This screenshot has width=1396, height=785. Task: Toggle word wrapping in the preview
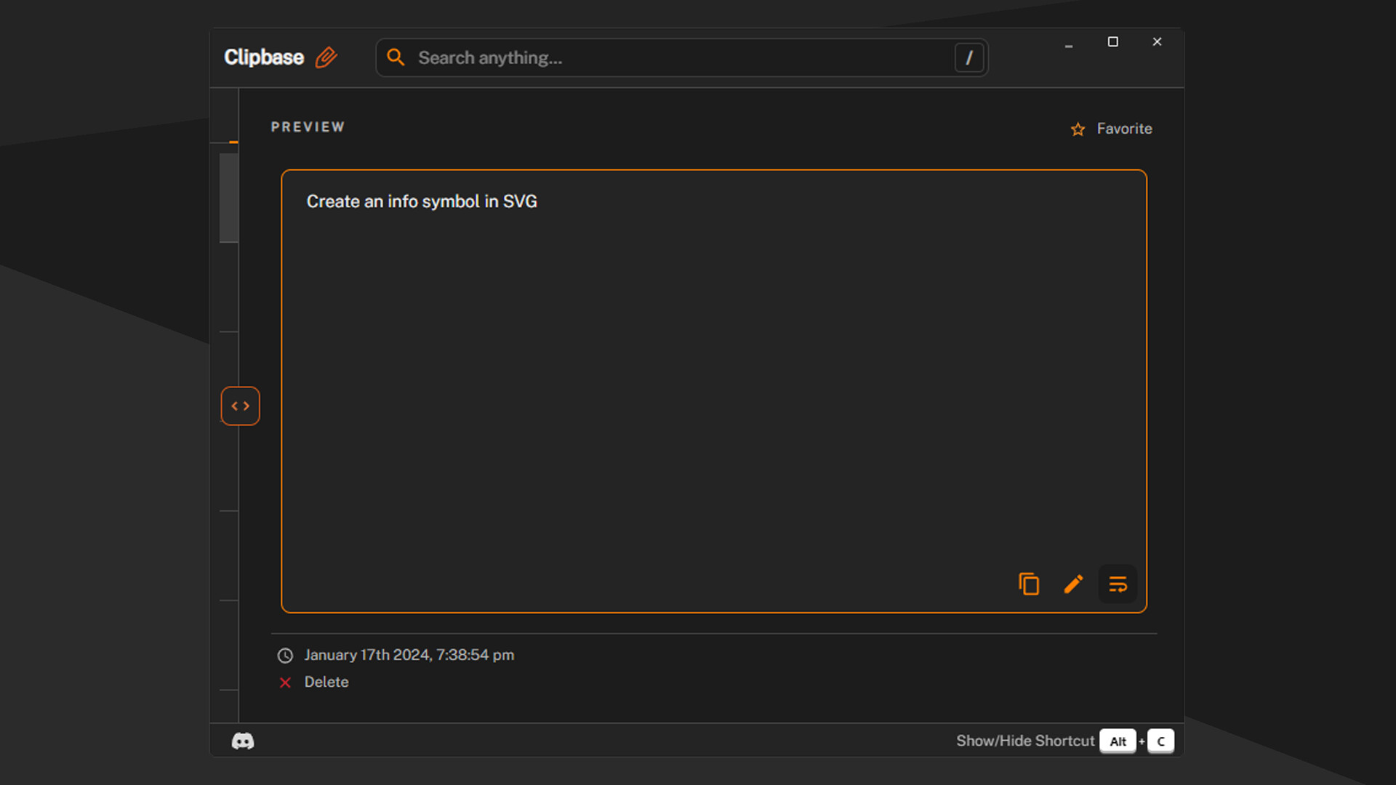point(1118,584)
